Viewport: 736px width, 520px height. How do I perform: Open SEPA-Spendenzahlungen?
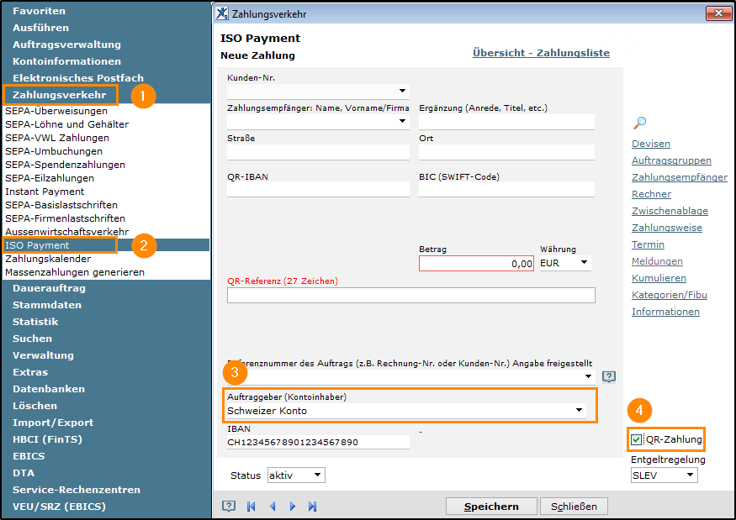click(x=65, y=165)
